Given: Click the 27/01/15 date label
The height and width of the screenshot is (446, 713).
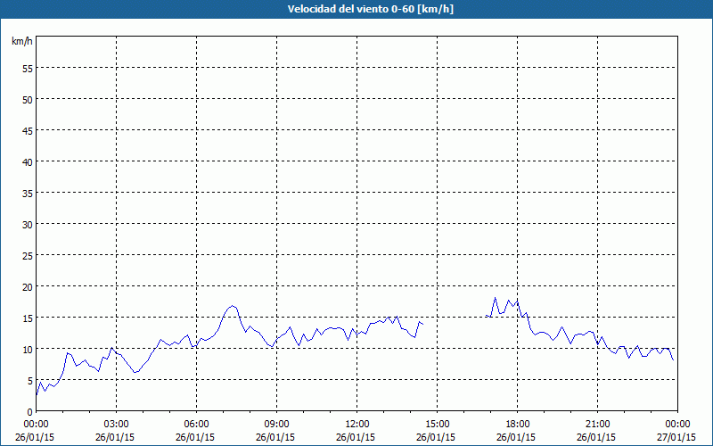Looking at the screenshot, I should tap(677, 437).
